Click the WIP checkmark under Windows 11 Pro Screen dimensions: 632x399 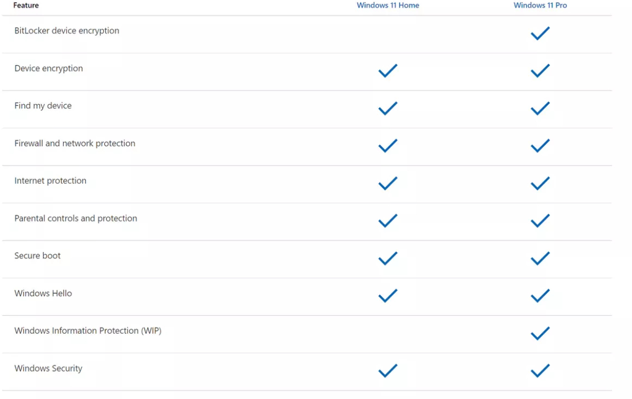pyautogui.click(x=540, y=333)
